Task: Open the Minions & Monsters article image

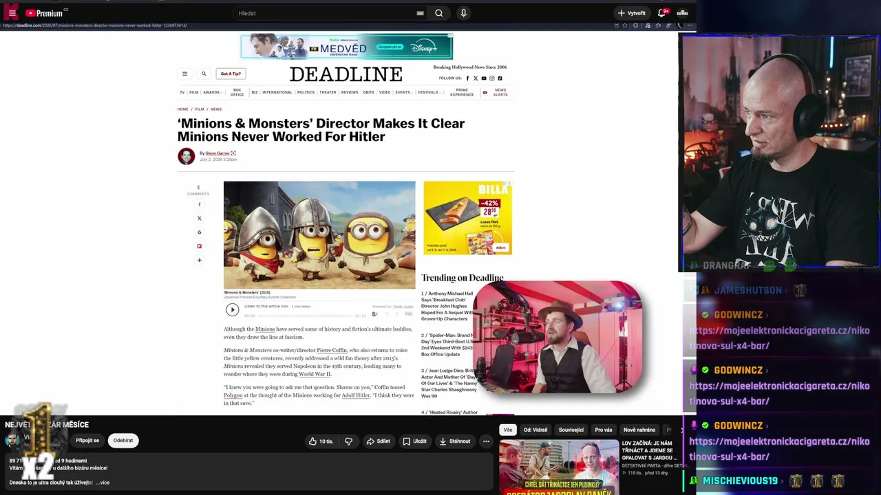Action: tap(319, 235)
